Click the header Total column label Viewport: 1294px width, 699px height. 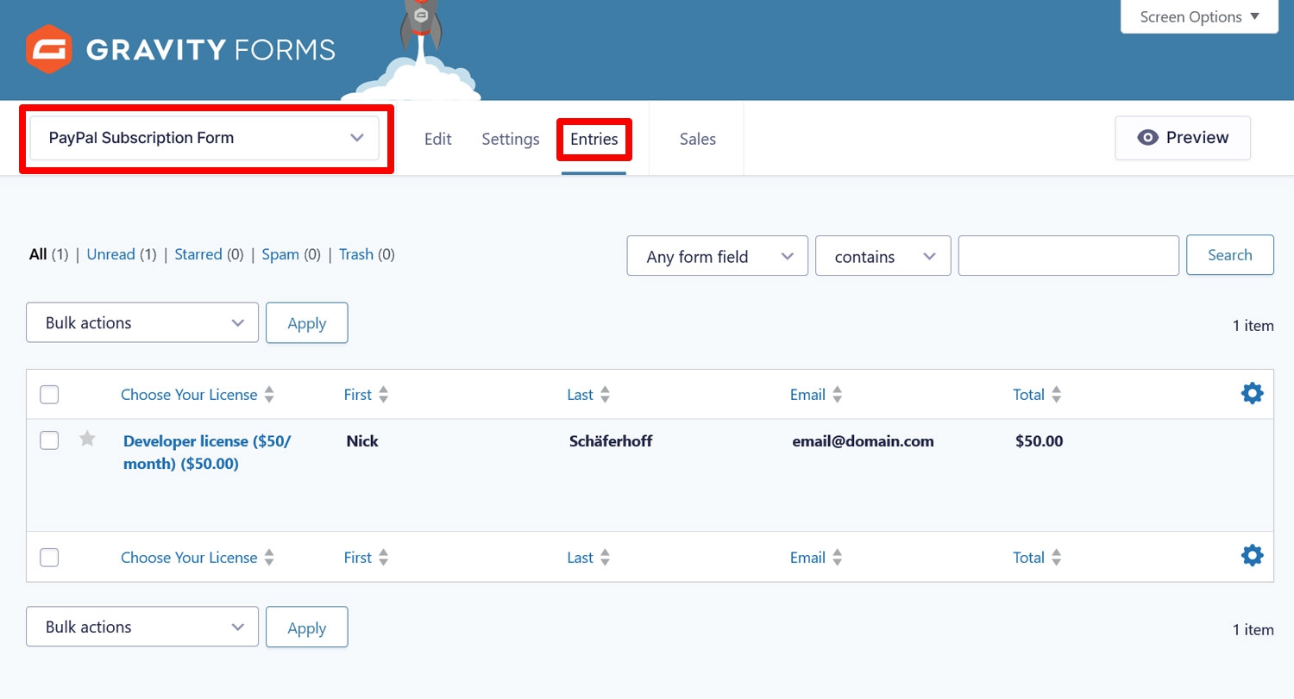tap(1028, 395)
